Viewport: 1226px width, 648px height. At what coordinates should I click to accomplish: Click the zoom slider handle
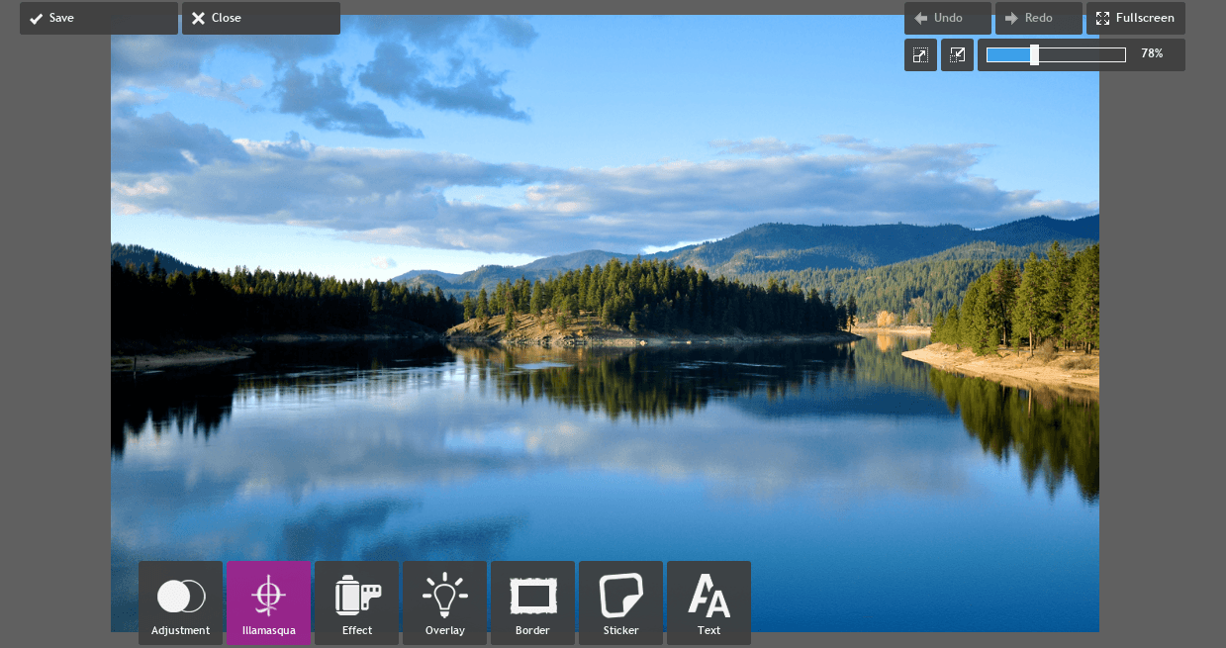[x=1034, y=54]
